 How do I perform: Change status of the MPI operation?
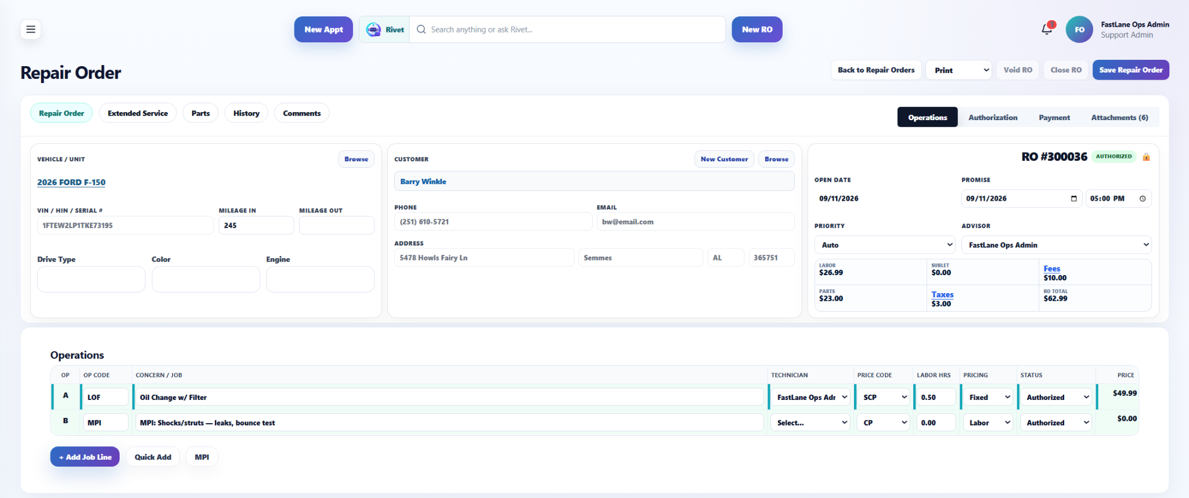point(1056,423)
